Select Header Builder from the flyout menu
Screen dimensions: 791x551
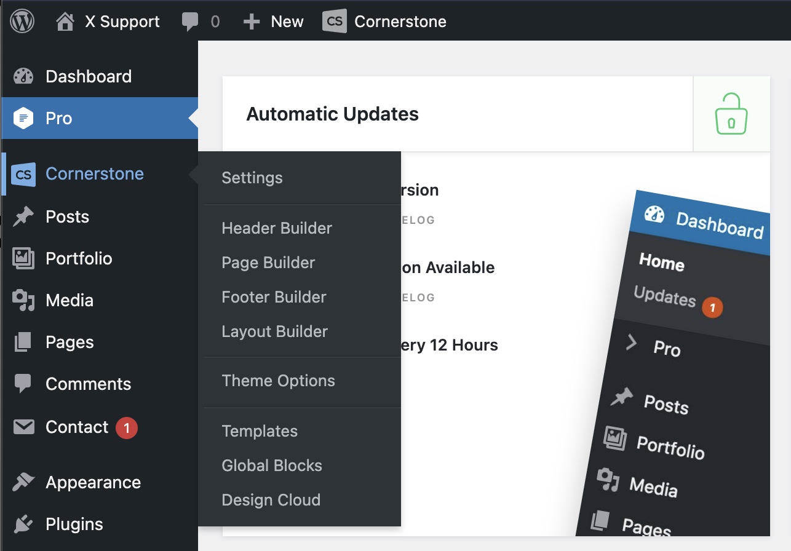(277, 228)
